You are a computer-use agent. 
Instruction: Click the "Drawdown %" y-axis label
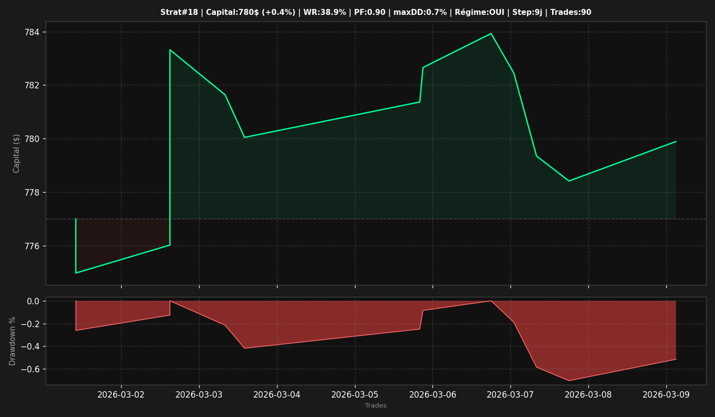13,341
